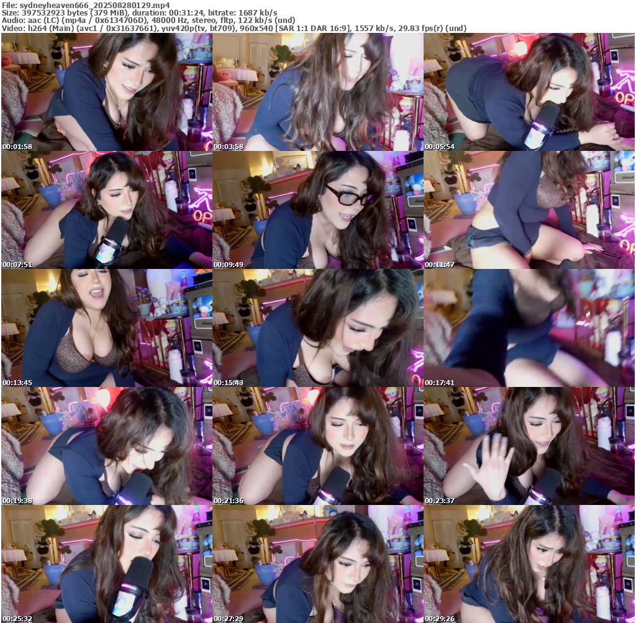Click the File name line in header
The image size is (636, 623).
point(86,5)
